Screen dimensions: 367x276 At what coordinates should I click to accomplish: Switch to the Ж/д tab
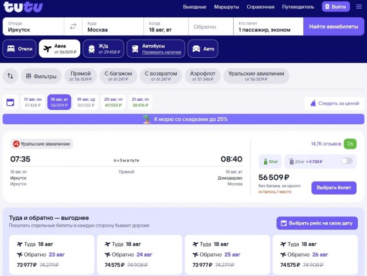[x=103, y=49]
